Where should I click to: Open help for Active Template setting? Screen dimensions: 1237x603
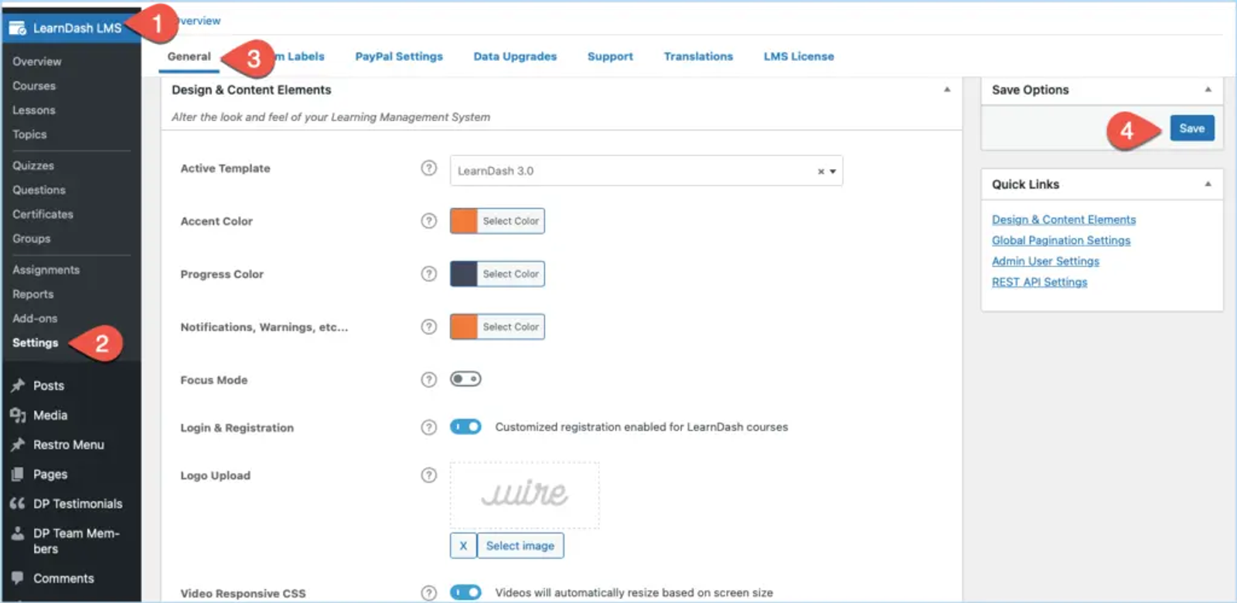tap(429, 168)
